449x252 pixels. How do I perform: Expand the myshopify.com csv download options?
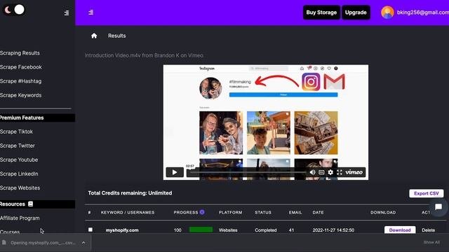[83, 243]
